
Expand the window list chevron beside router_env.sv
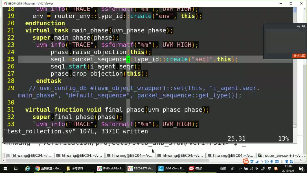pyautogui.click(x=304, y=156)
